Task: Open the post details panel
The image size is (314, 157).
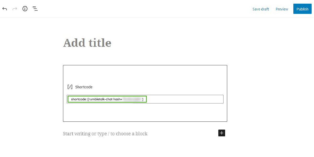Action: tap(25, 9)
